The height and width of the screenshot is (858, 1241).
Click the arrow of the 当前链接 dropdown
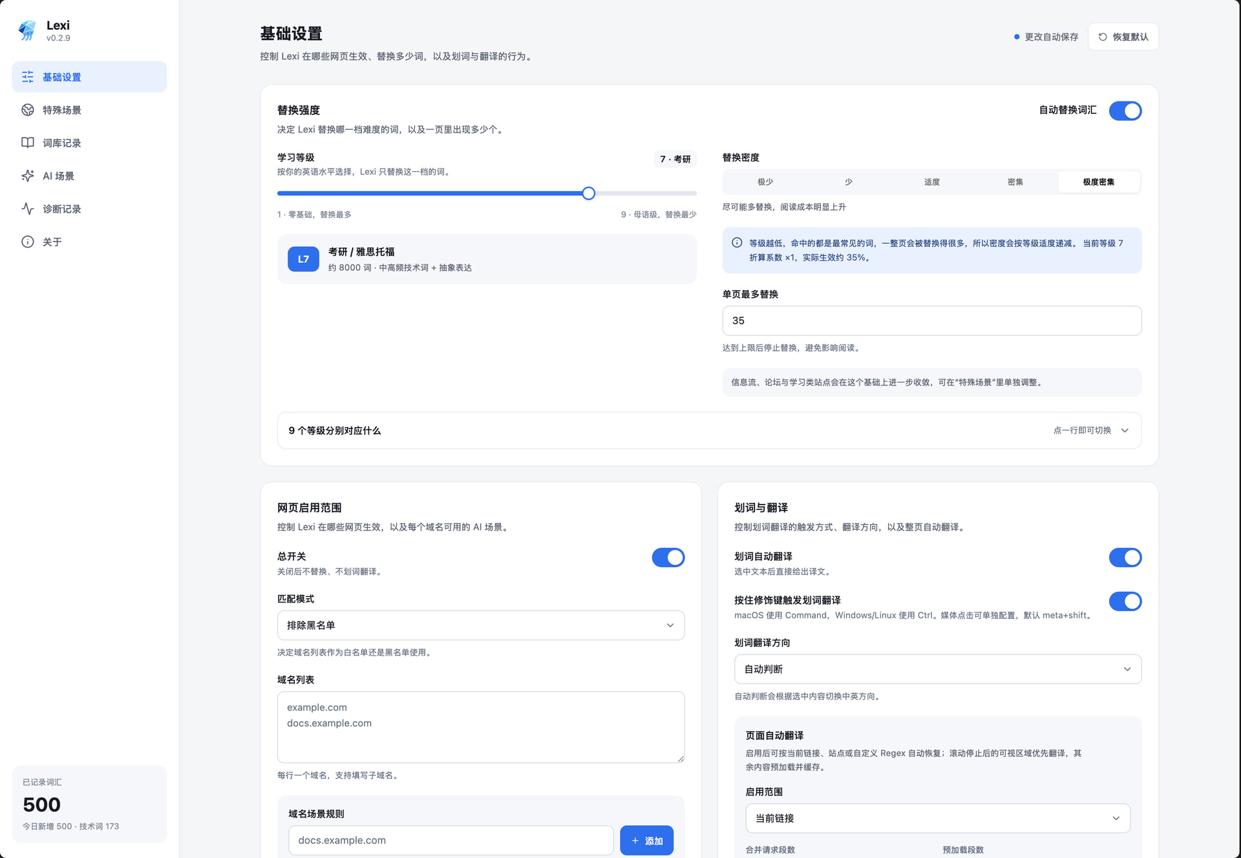[1116, 819]
